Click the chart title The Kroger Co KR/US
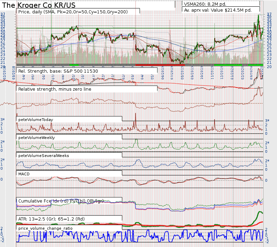 coord(39,5)
